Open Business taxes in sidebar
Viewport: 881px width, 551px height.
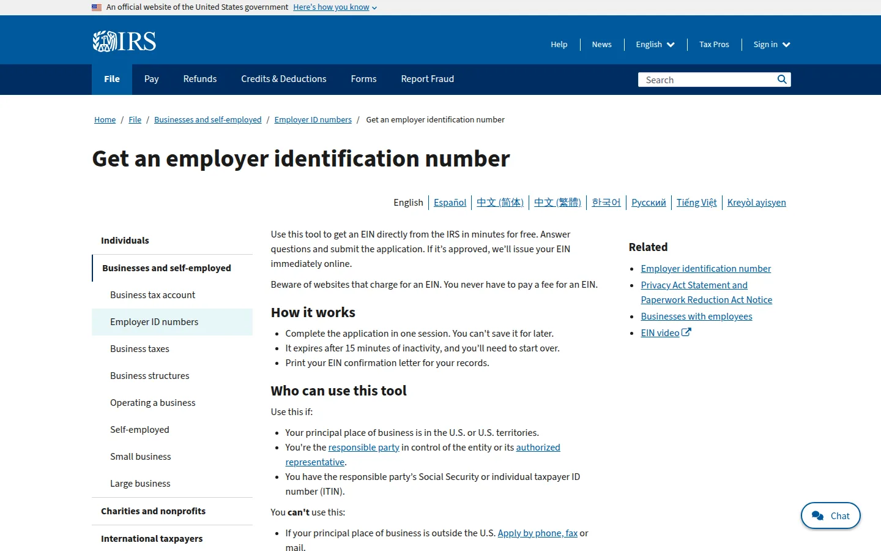coord(172,349)
